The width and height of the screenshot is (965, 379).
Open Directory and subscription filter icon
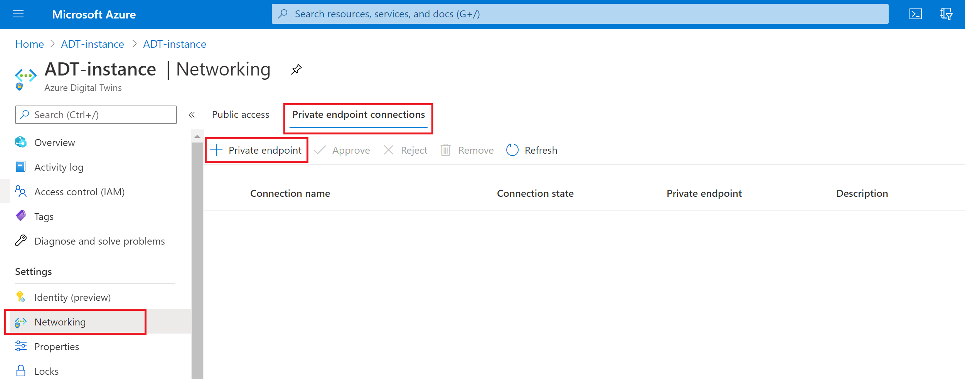pos(946,14)
